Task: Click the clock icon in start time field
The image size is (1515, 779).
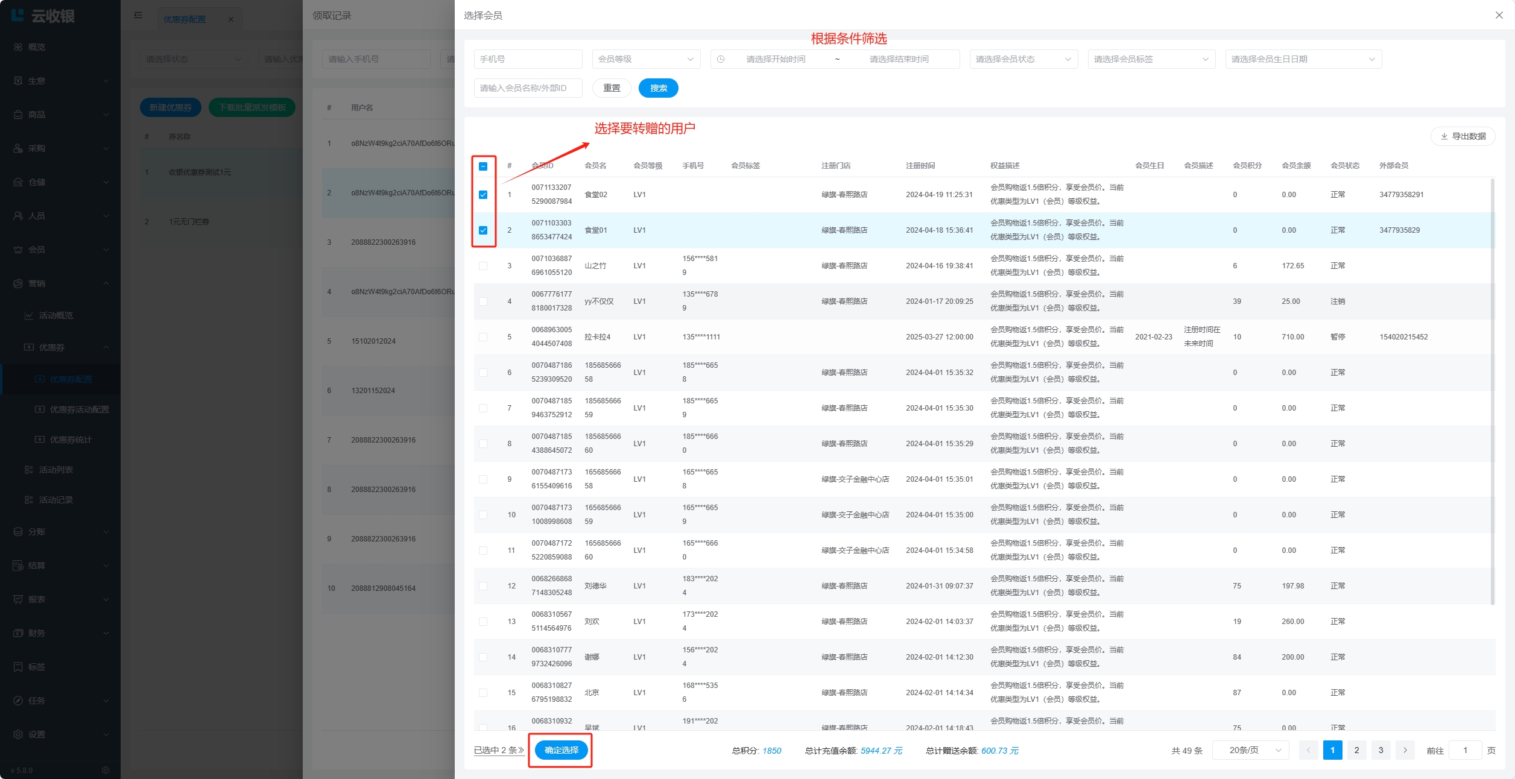Action: pos(721,59)
